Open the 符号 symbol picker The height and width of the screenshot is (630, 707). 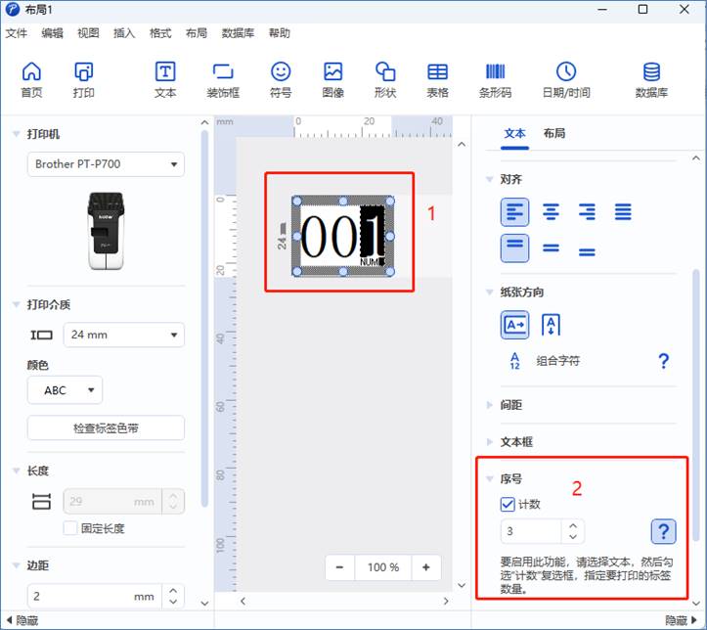281,79
